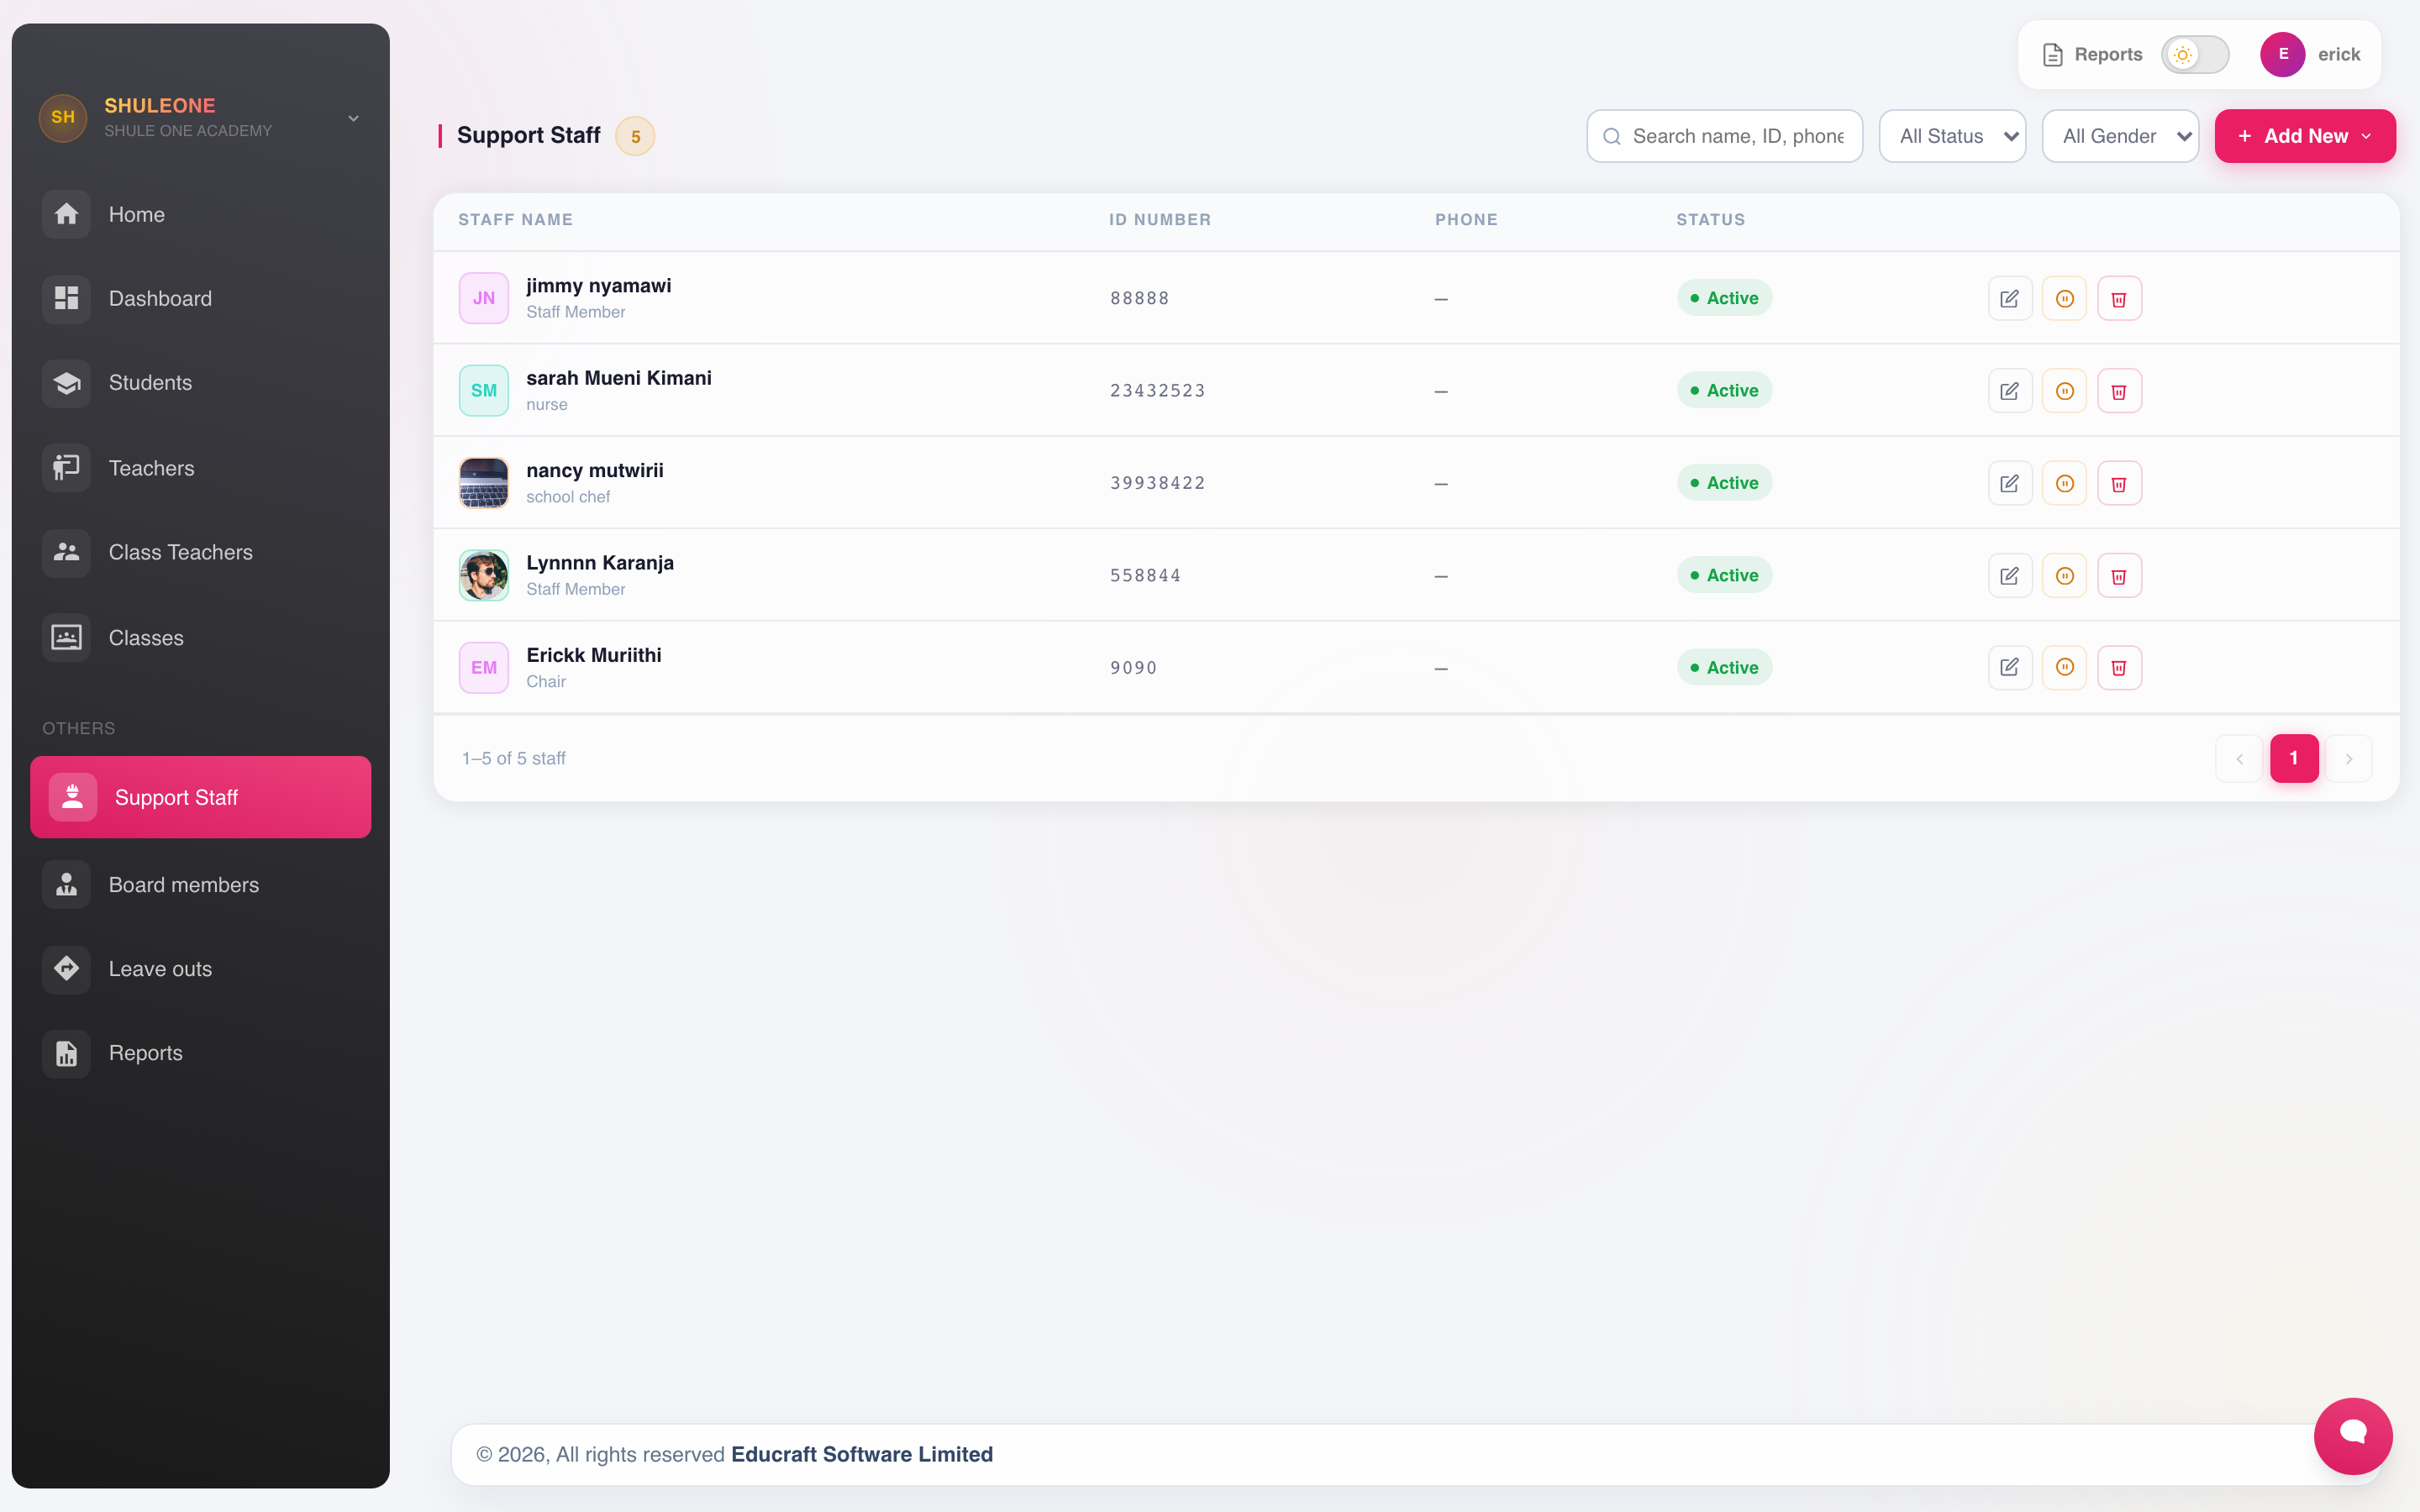Screen dimensions: 2420x1512
Task: Go to the next page of staff
Action: coord(2349,758)
